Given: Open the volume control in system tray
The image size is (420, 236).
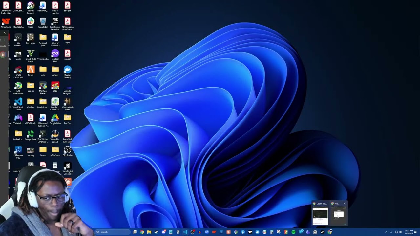Looking at the screenshot, I should click(401, 232).
